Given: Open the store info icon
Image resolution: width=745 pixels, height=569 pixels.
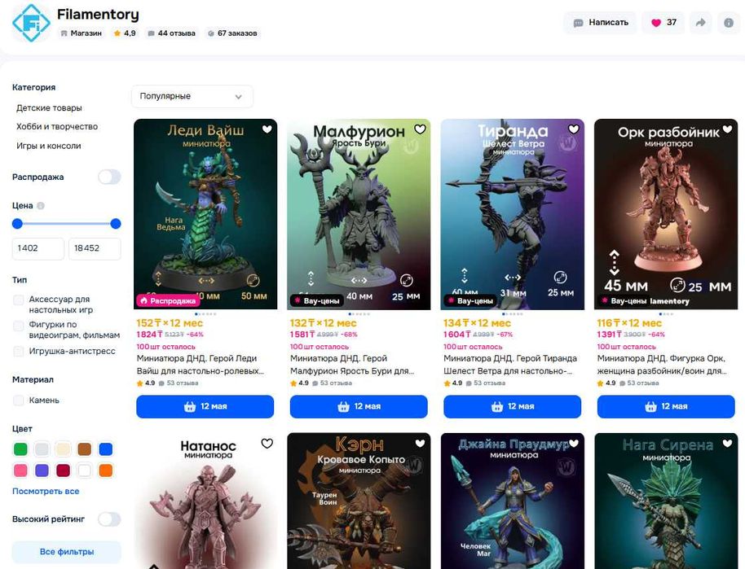Looking at the screenshot, I should tap(729, 22).
